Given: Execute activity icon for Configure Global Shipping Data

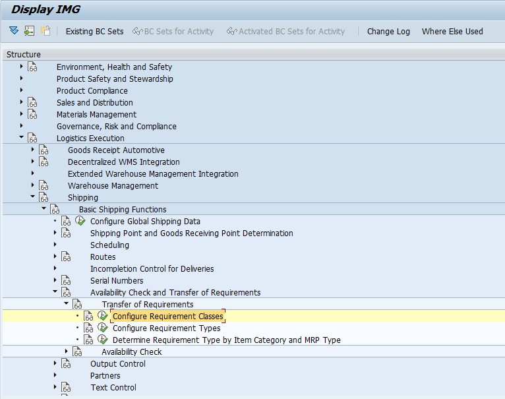Looking at the screenshot, I should [x=80, y=221].
